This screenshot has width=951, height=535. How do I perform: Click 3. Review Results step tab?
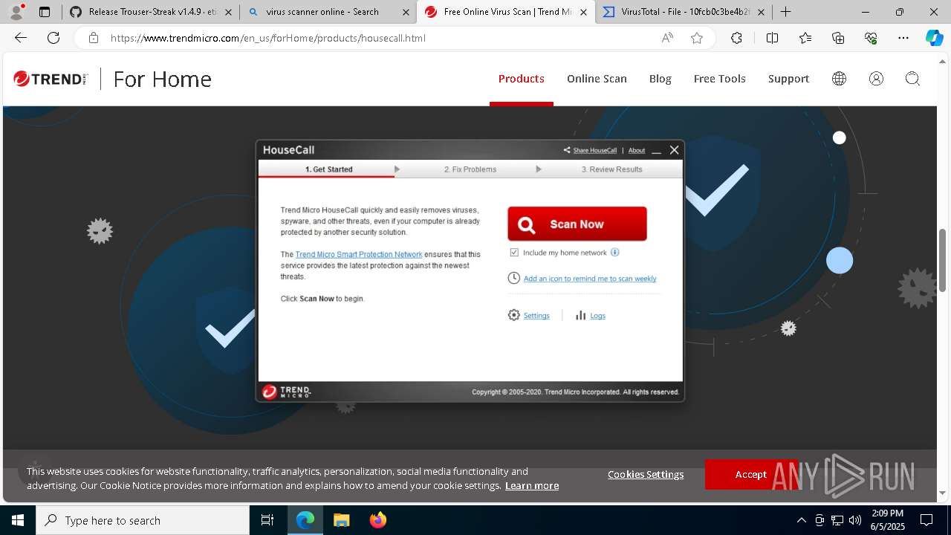coord(611,169)
